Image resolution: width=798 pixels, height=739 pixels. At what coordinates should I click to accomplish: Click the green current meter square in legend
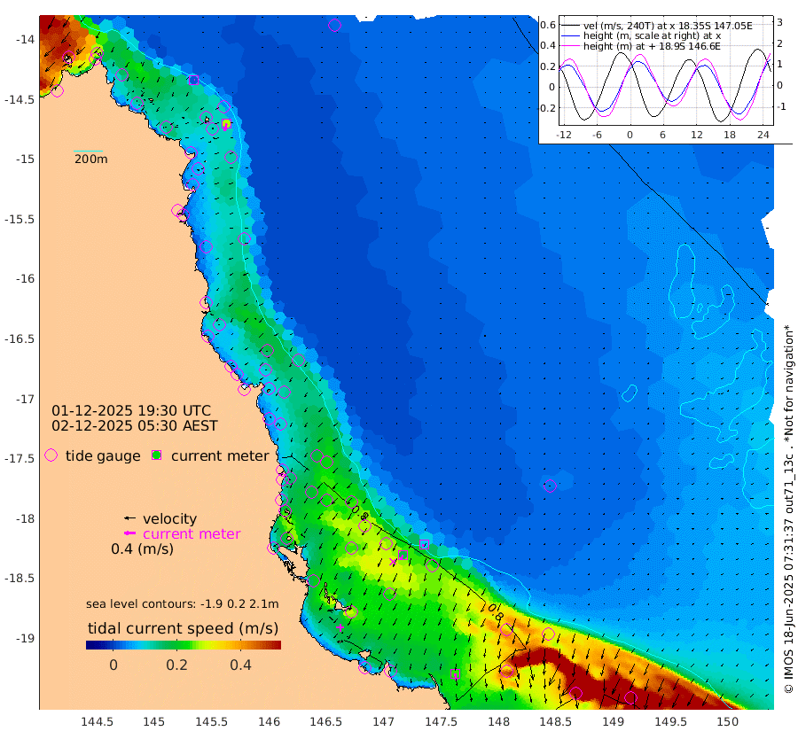point(157,455)
